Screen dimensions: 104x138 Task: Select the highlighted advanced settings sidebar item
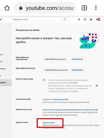(6, 83)
